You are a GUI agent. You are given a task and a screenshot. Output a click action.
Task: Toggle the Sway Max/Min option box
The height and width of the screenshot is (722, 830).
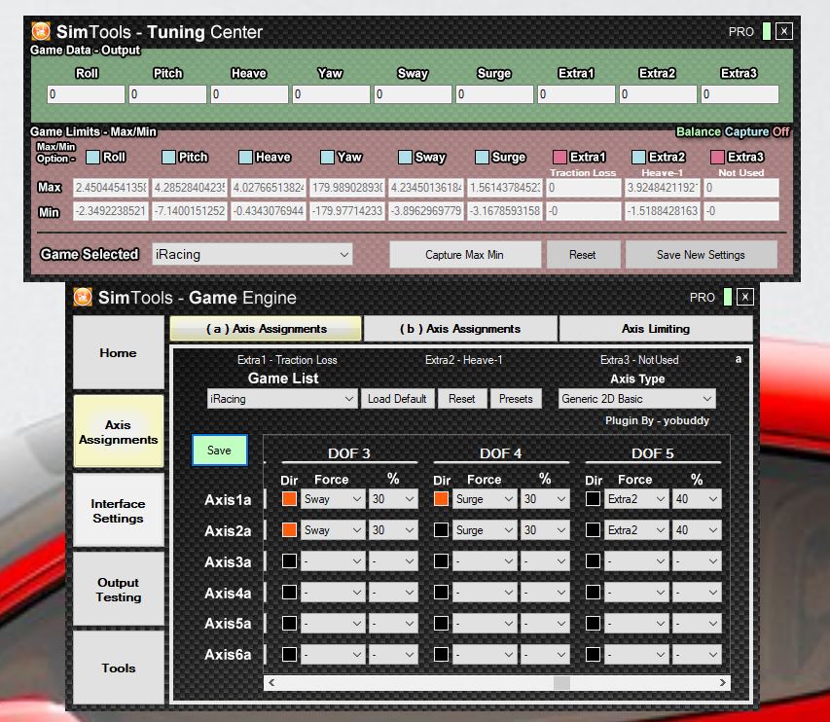pos(405,158)
